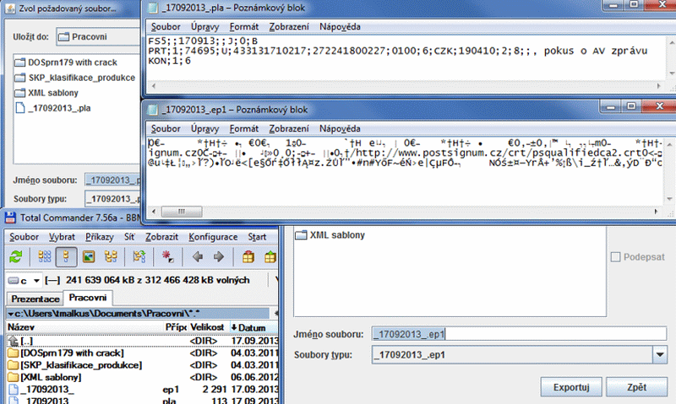Open Příkazy menu in Total Commander
The image size is (676, 404).
click(99, 237)
